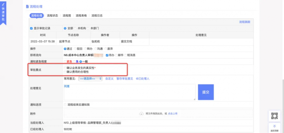
Task: Switch to the 流程日志 tab
Action: (97, 16)
